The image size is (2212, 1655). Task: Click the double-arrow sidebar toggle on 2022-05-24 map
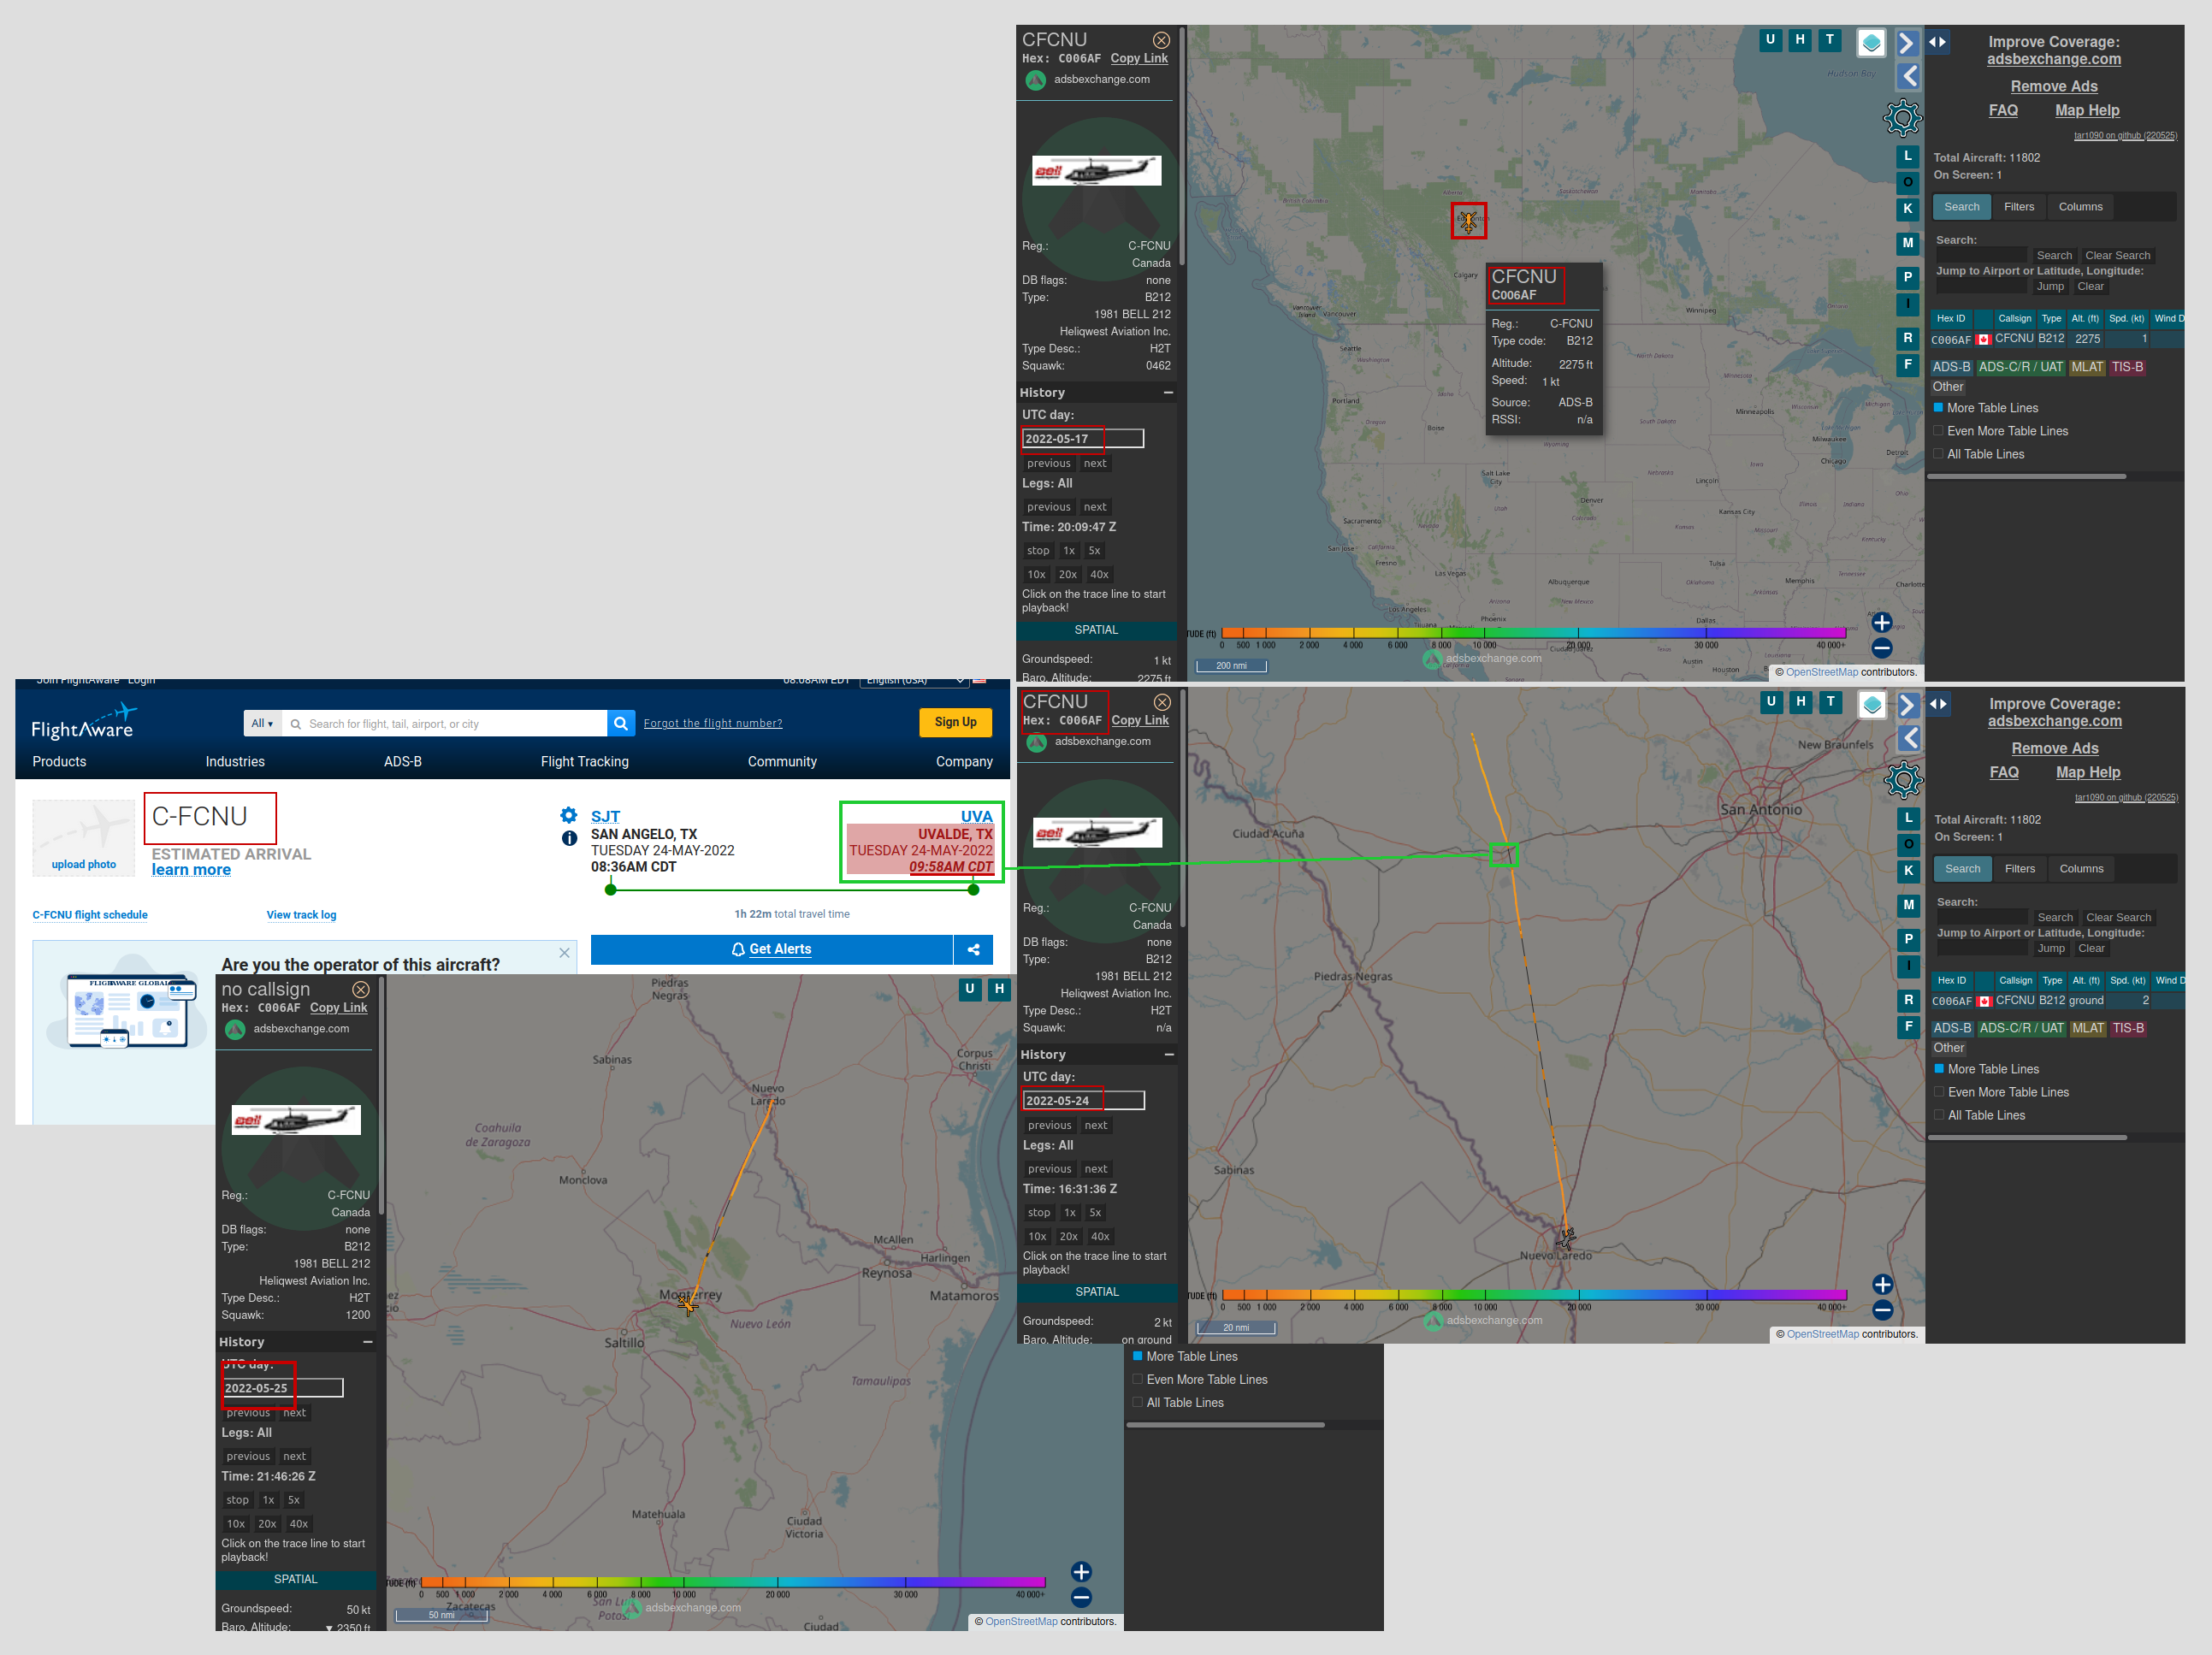(1938, 704)
